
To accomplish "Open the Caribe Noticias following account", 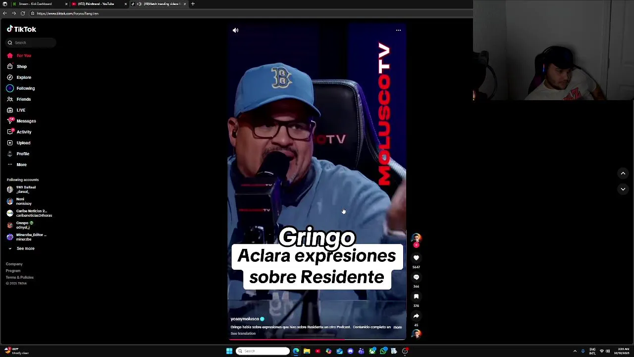I will point(30,213).
